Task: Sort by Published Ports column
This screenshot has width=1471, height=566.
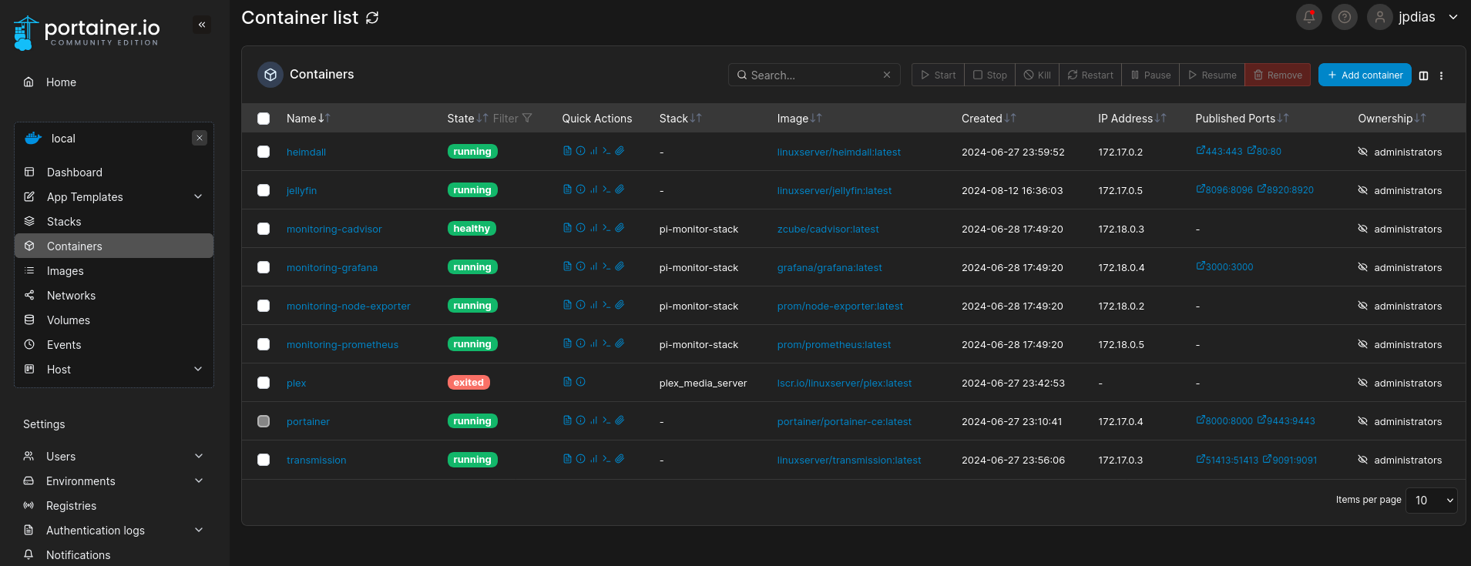Action: coord(1242,119)
